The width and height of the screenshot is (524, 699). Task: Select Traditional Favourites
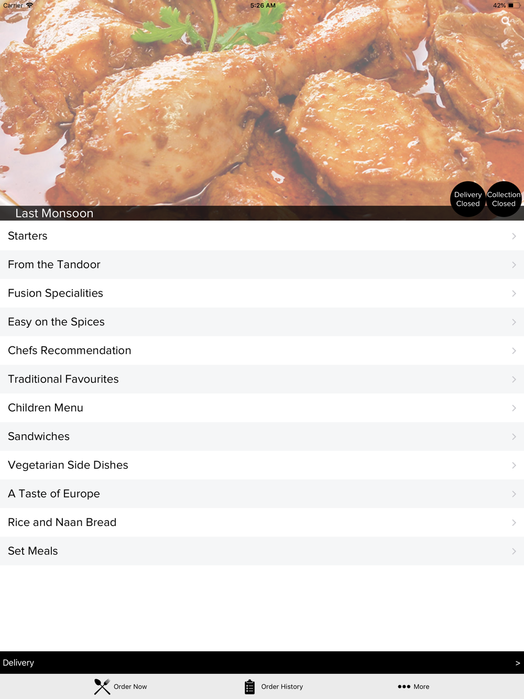click(x=262, y=379)
